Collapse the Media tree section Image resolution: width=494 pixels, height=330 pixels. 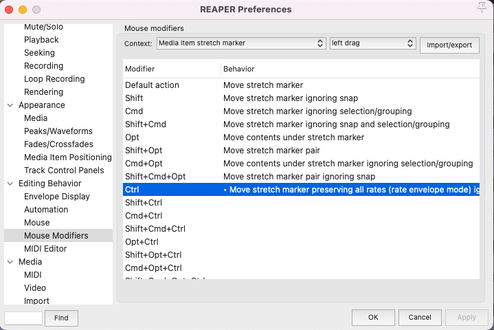10,262
